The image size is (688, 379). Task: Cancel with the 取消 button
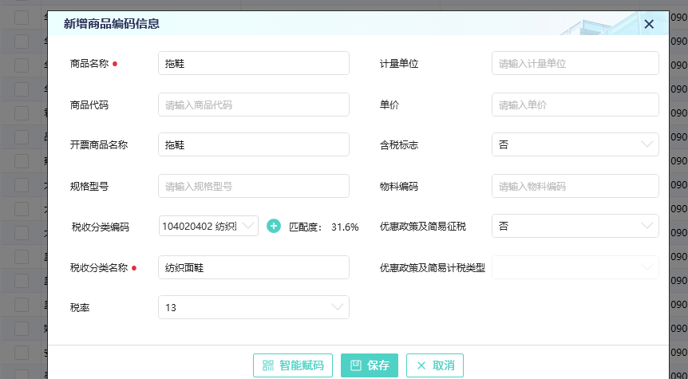(x=435, y=365)
